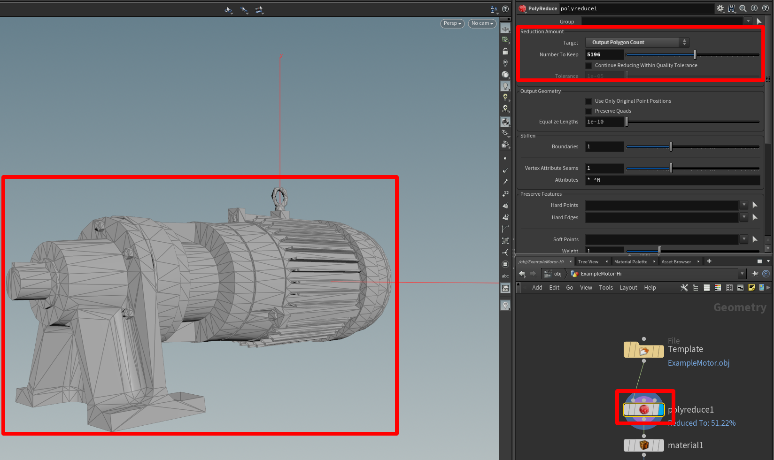Open the Persp viewport dropdown
Viewport: 774px width, 460px height.
click(x=452, y=23)
